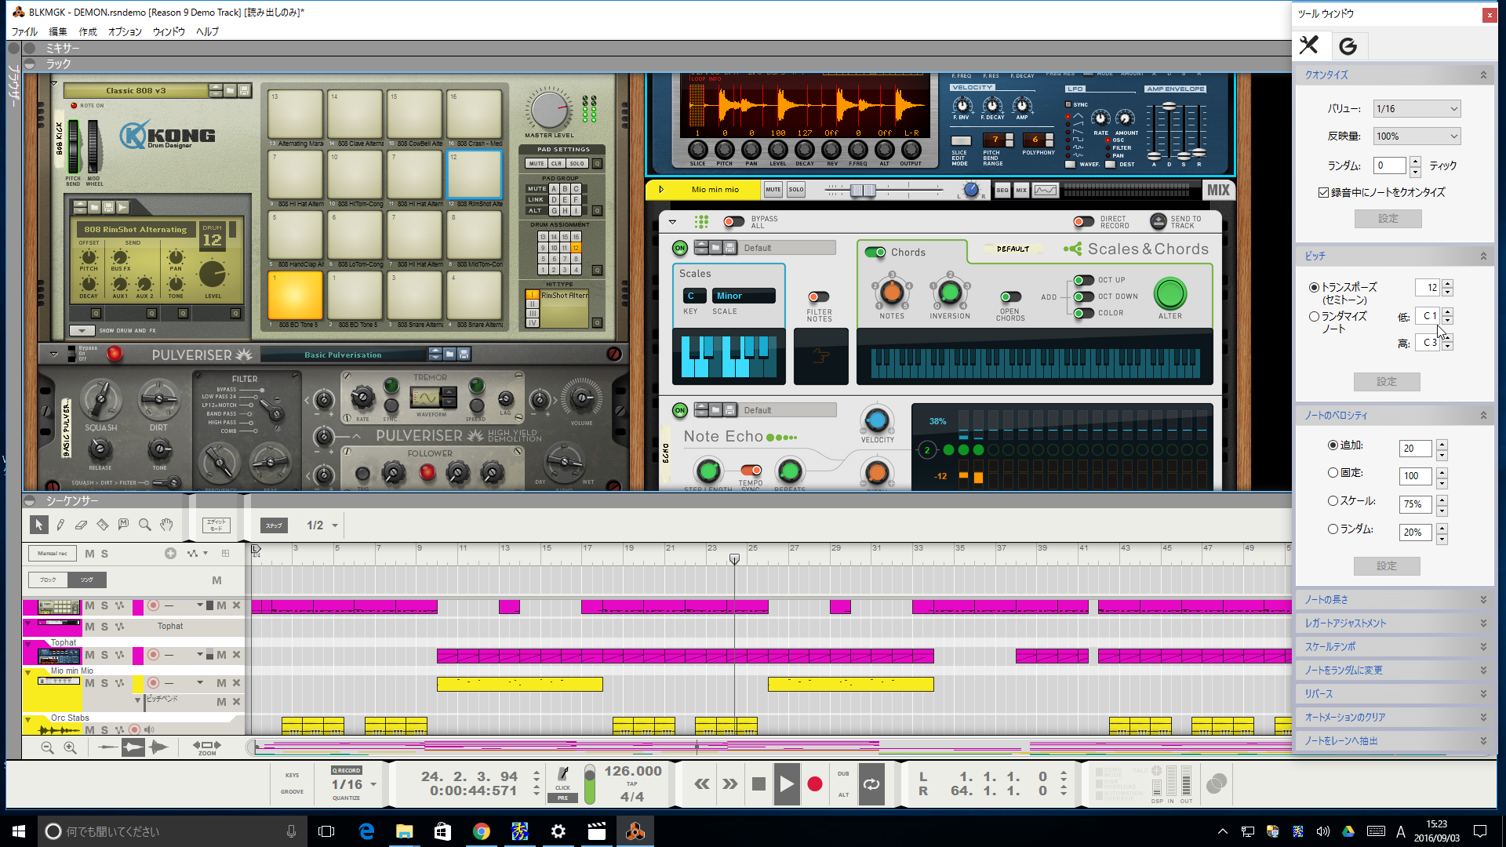The image size is (1506, 847).
Task: Open the ファイル menu
Action: click(x=24, y=32)
